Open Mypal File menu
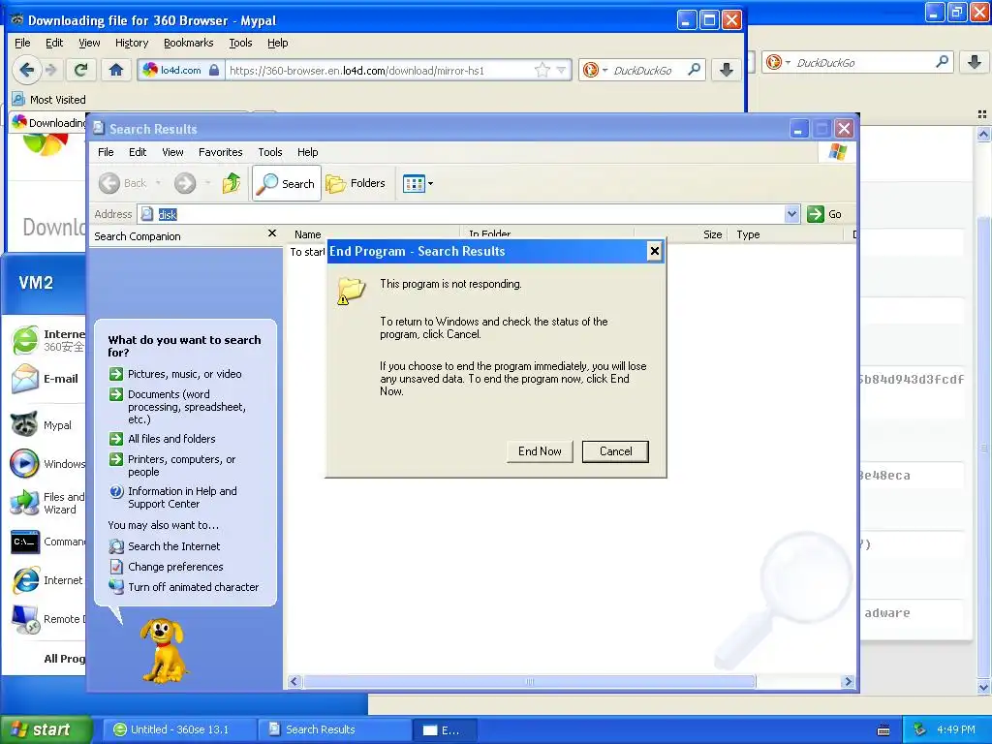 (x=22, y=43)
